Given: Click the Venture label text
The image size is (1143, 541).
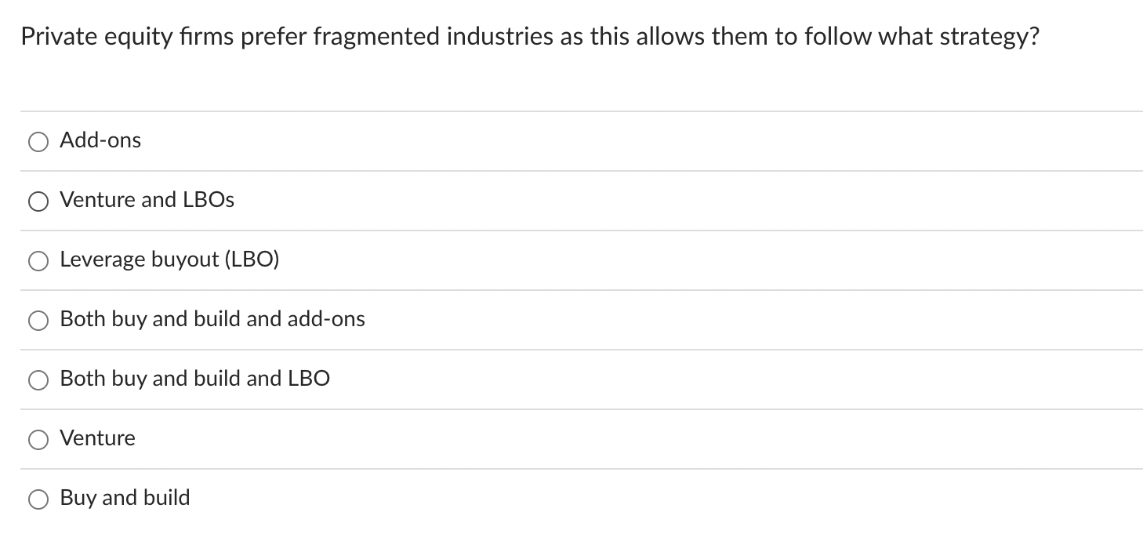Looking at the screenshot, I should [x=98, y=438].
